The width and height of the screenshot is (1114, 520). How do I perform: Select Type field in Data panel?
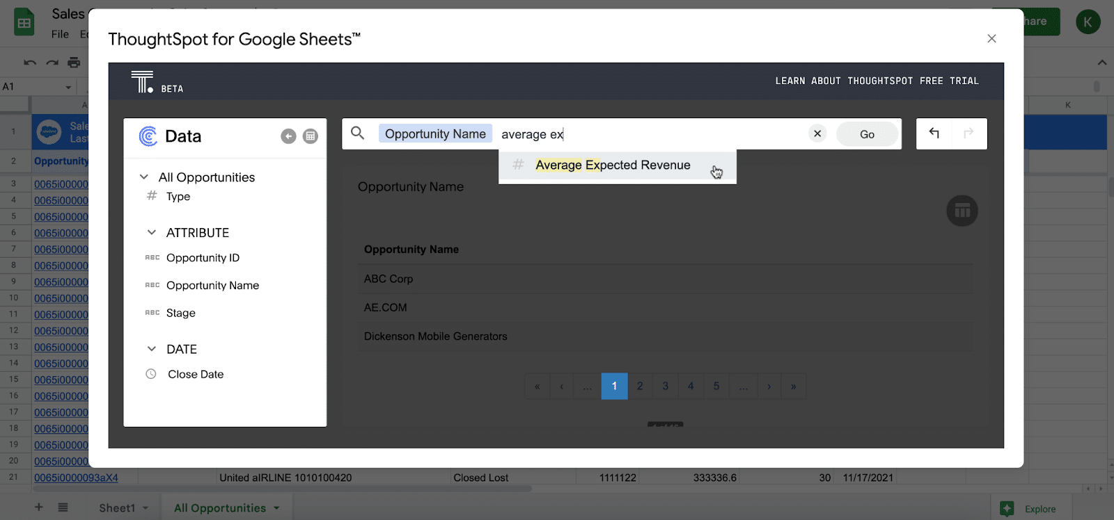(178, 197)
